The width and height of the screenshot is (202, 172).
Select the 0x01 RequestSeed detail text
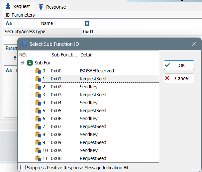tap(93, 79)
